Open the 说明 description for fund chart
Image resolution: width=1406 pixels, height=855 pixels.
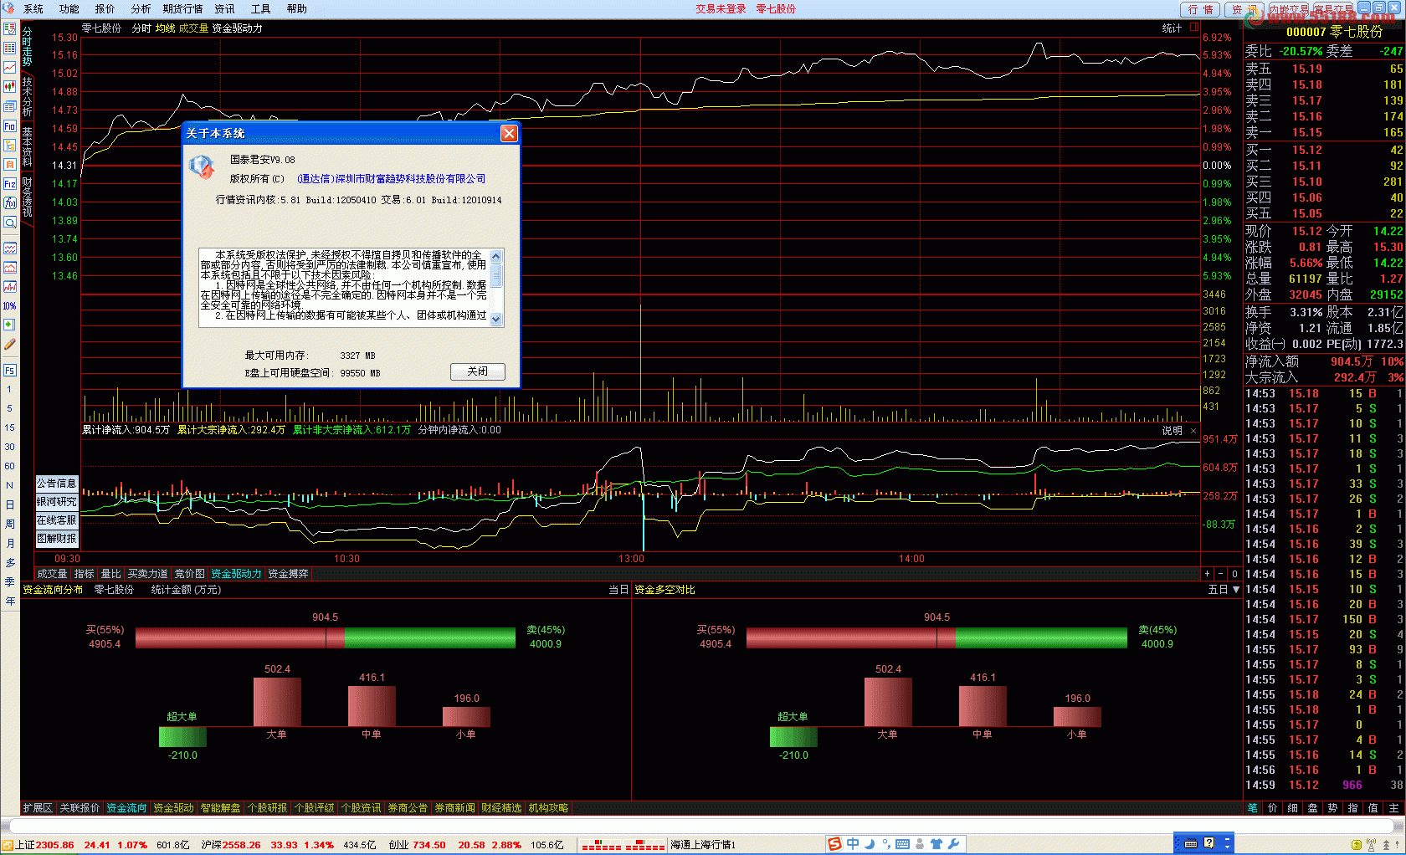coord(1172,431)
